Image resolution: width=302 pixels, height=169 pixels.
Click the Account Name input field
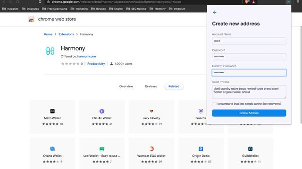coord(249,41)
